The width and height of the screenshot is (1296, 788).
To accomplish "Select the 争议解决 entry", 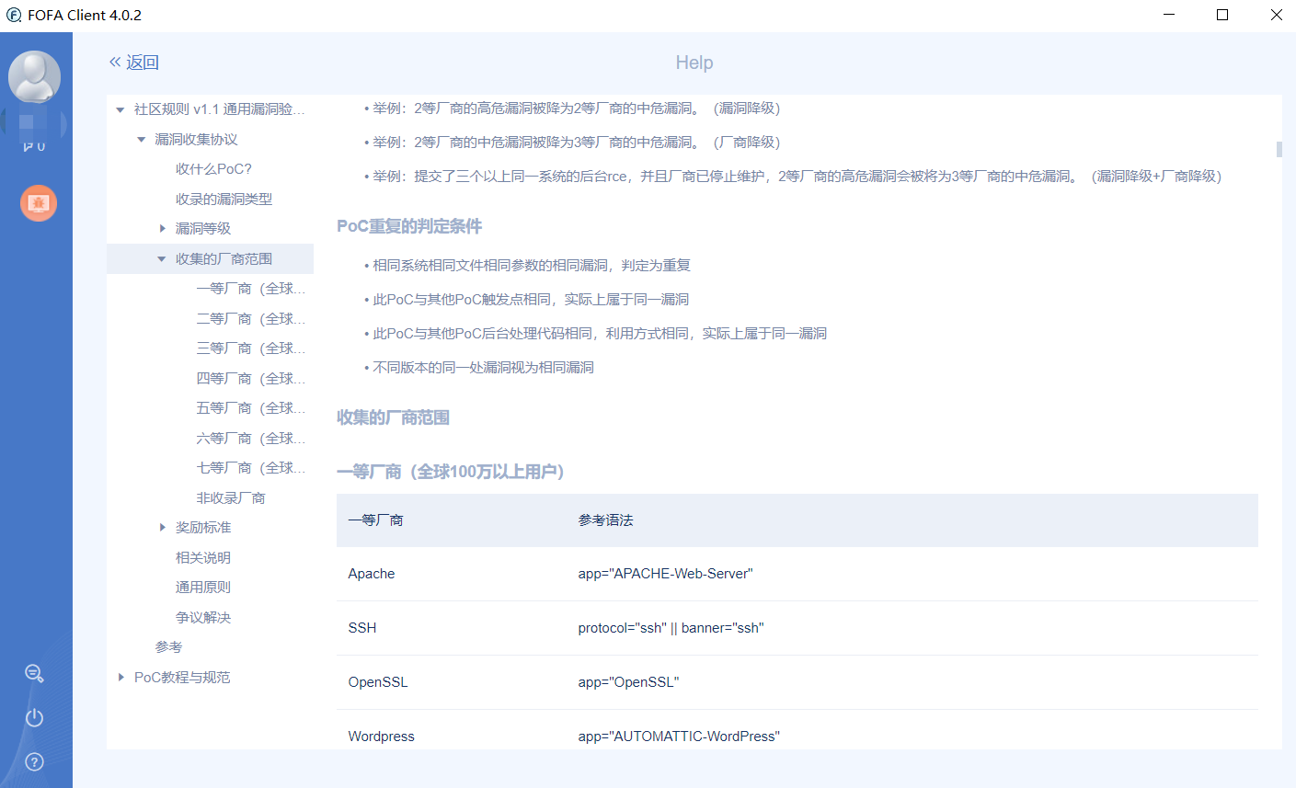I will click(x=204, y=617).
